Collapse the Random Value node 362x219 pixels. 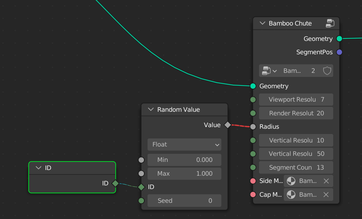point(151,109)
